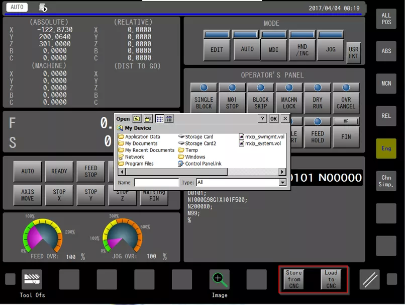Select Storage Card drive

pyautogui.click(x=196, y=136)
